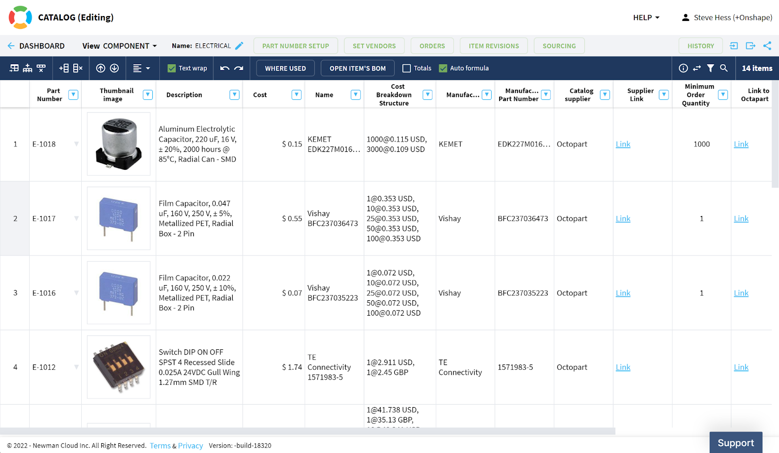Open the Octopart Link for E-1012
The image size is (779, 453).
pyautogui.click(x=741, y=367)
